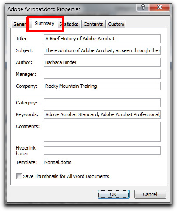Viewport: 177px width, 211px height.
Task: Click the Normal.dotm template name
Action: [58, 162]
